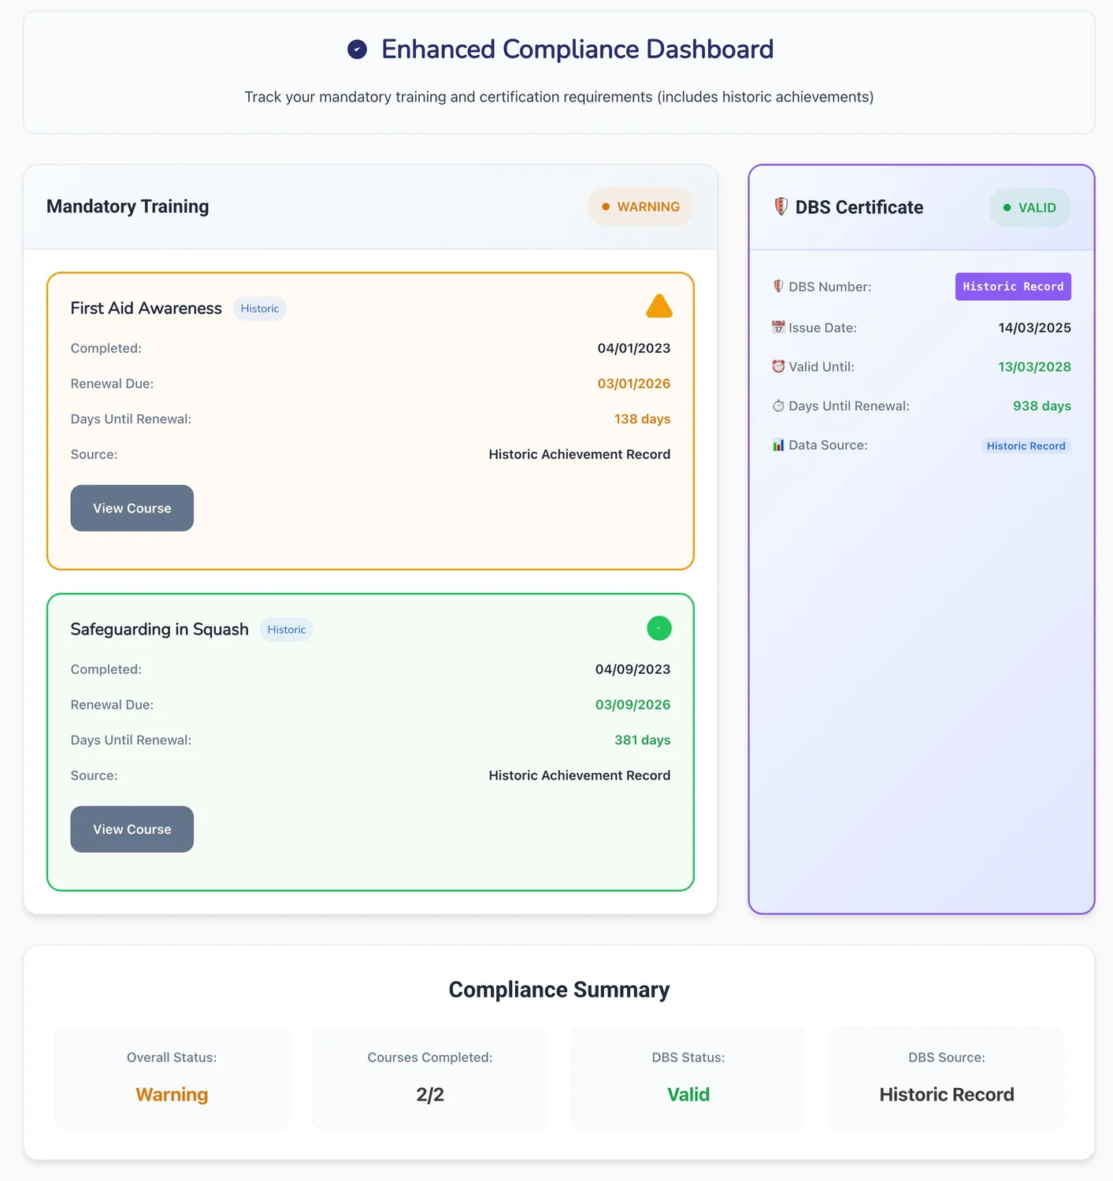This screenshot has height=1181, width=1113.
Task: Click the 03/09/2026 renewal due date
Action: [633, 705]
